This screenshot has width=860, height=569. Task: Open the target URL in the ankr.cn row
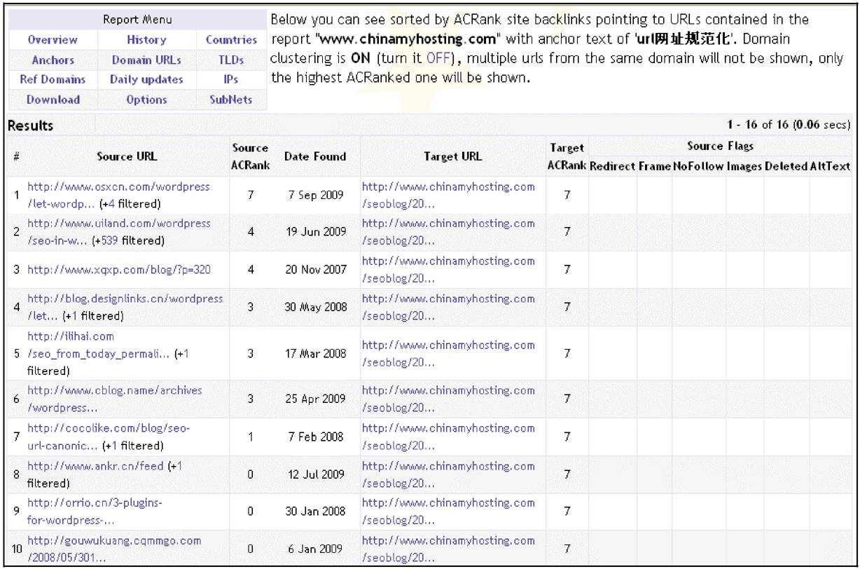[448, 474]
